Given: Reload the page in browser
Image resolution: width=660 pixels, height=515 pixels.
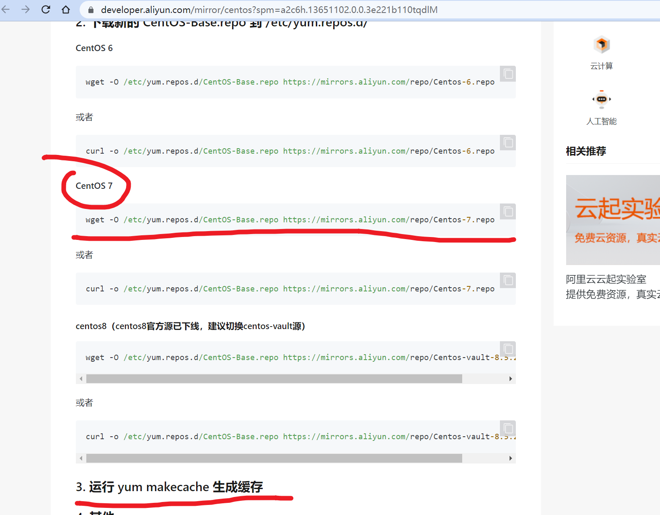Looking at the screenshot, I should [x=46, y=10].
